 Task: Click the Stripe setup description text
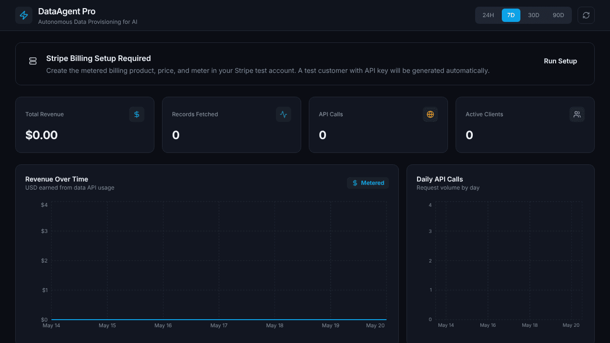[268, 71]
